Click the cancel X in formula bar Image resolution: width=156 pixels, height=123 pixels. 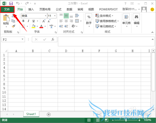[36, 39]
